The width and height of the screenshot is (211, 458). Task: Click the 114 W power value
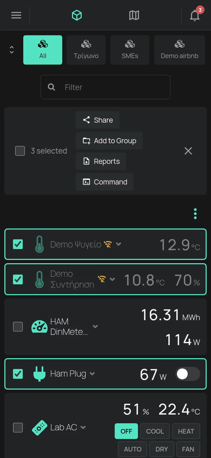click(x=183, y=340)
